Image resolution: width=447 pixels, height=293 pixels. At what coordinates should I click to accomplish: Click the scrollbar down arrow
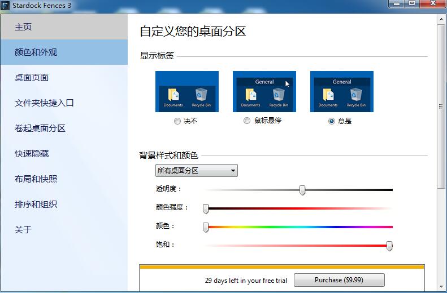[441, 286]
